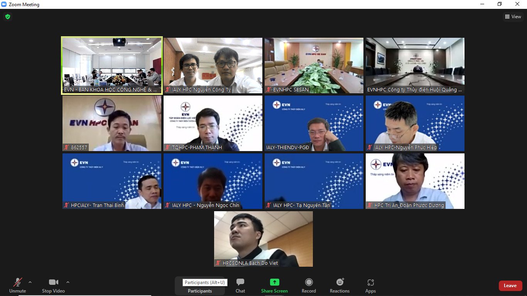Open audio options arrow next to Unmute
The width and height of the screenshot is (527, 296).
[30, 282]
